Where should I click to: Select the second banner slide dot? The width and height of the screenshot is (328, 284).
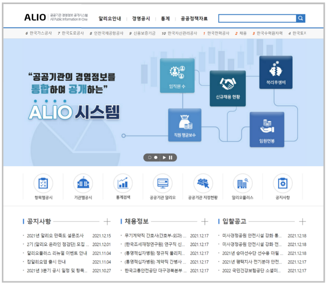pyautogui.click(x=156, y=158)
